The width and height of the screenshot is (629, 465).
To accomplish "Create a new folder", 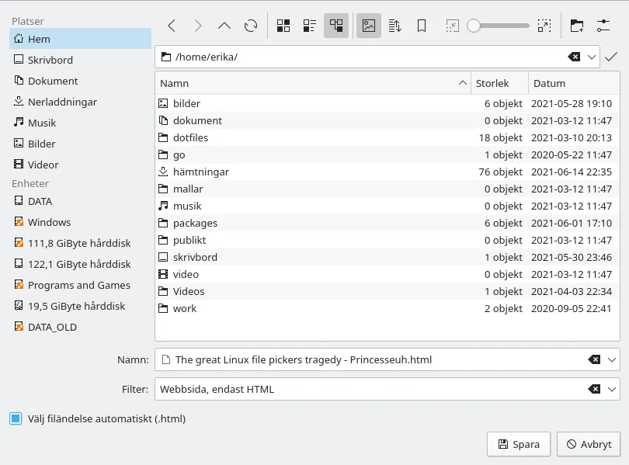I will [577, 25].
